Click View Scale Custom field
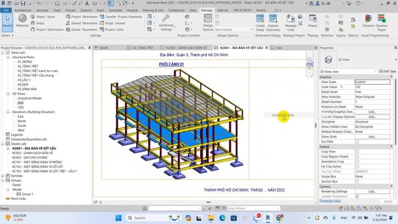398x224 pixels. point(372,82)
